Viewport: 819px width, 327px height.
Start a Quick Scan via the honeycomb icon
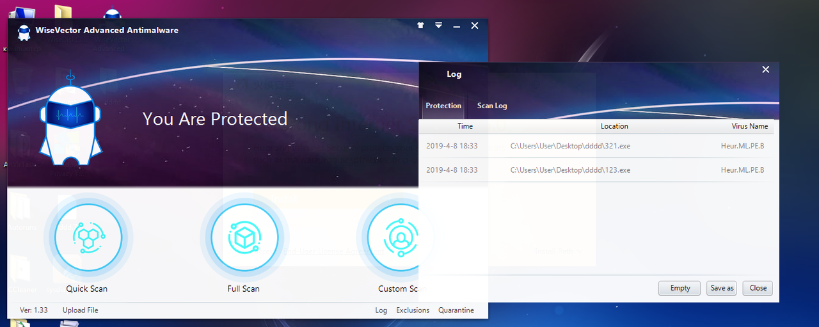point(88,237)
